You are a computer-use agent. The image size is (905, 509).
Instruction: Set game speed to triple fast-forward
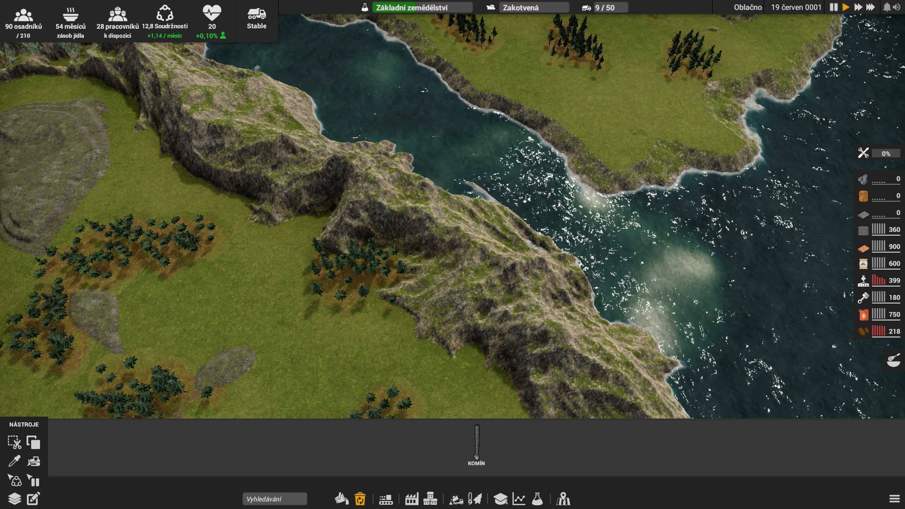(x=871, y=7)
